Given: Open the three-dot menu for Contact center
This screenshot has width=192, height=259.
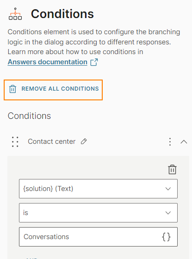Looking at the screenshot, I should [x=170, y=142].
